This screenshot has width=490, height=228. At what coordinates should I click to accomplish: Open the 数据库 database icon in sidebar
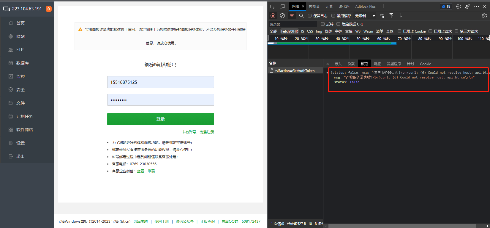point(11,63)
